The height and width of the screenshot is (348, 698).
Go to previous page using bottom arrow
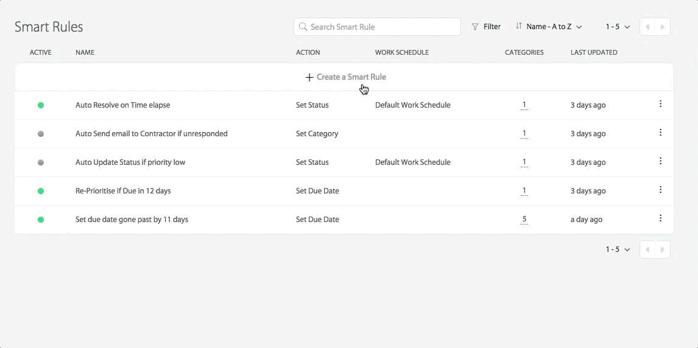tap(647, 250)
